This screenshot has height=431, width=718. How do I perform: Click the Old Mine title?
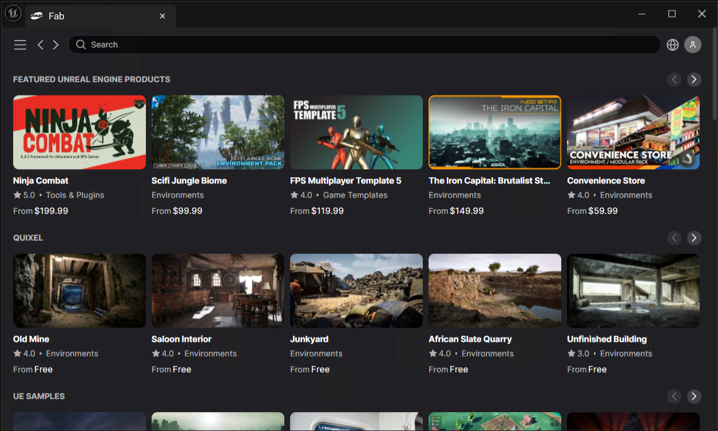(x=31, y=339)
